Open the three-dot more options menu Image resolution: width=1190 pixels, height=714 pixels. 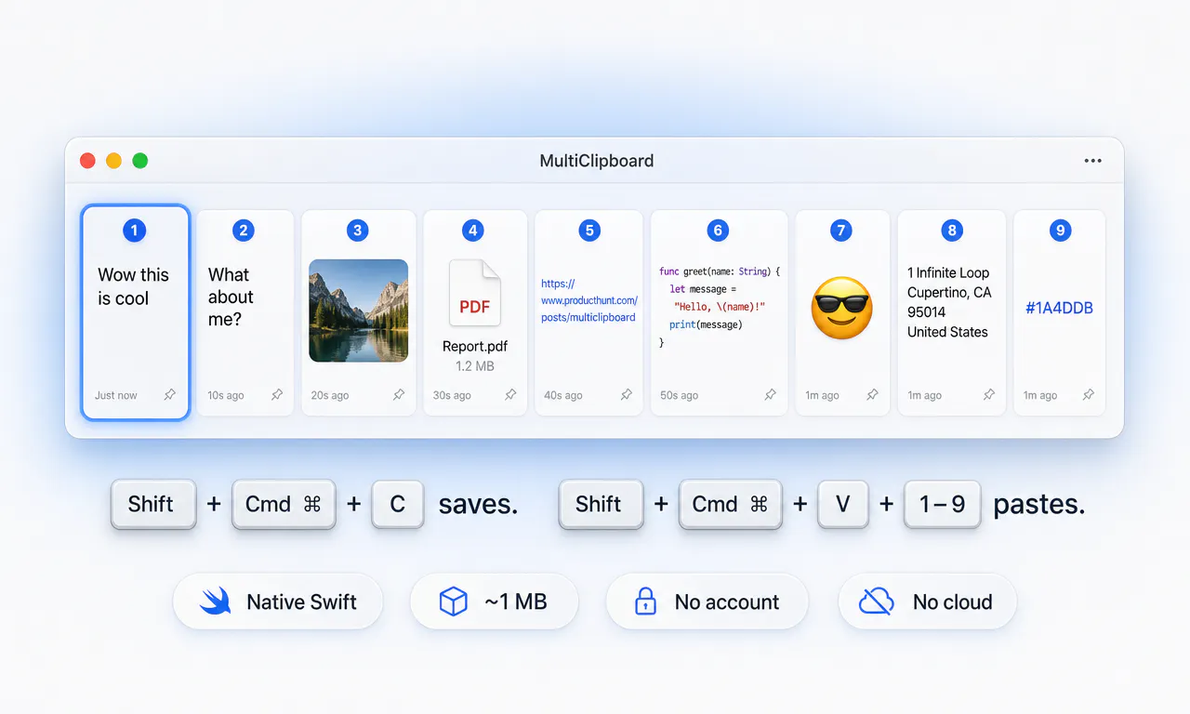[1092, 161]
